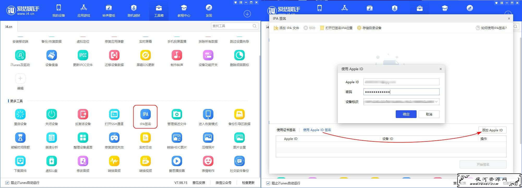This screenshot has width=522, height=188.
Task: Open the 表情制作 emoji maker
Action: click(208, 161)
